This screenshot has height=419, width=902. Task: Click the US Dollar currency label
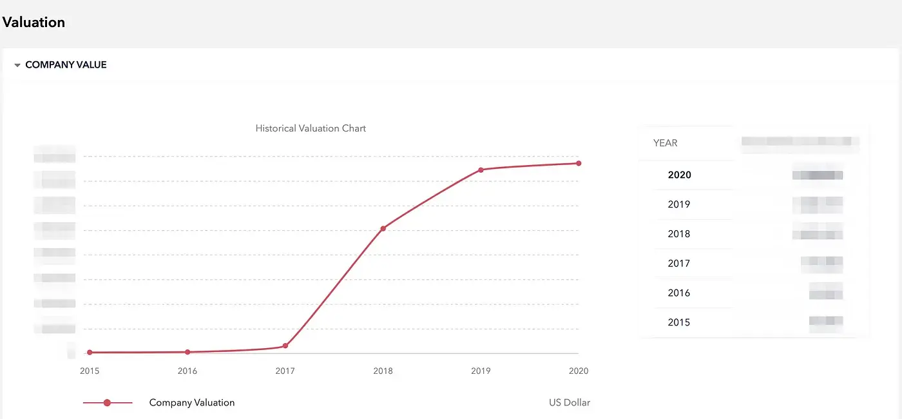(x=570, y=403)
